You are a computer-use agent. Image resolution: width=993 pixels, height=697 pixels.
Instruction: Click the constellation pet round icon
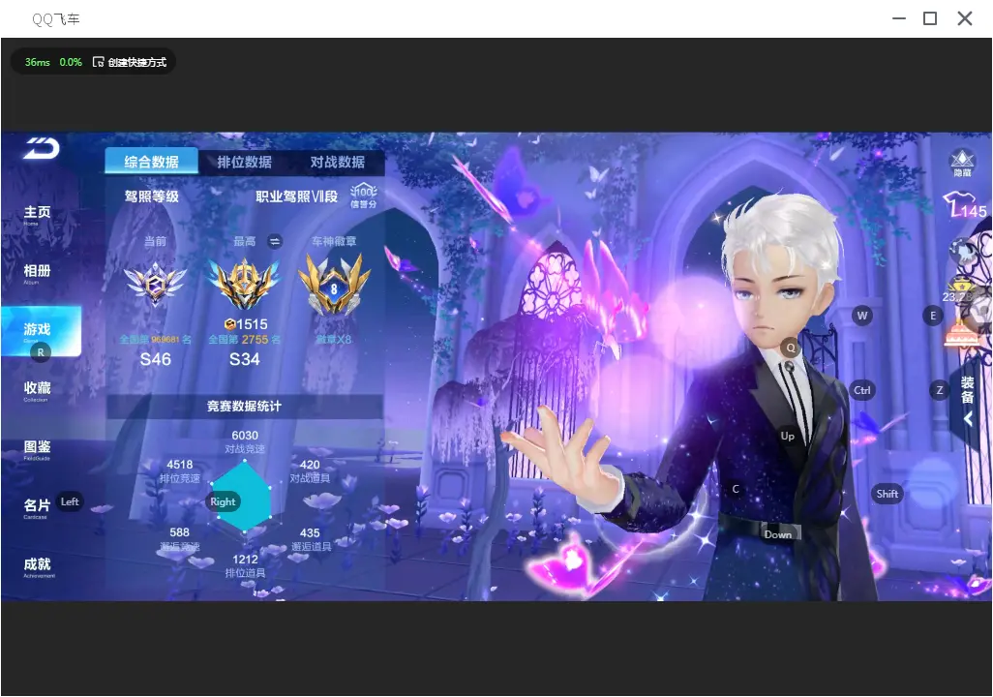963,252
